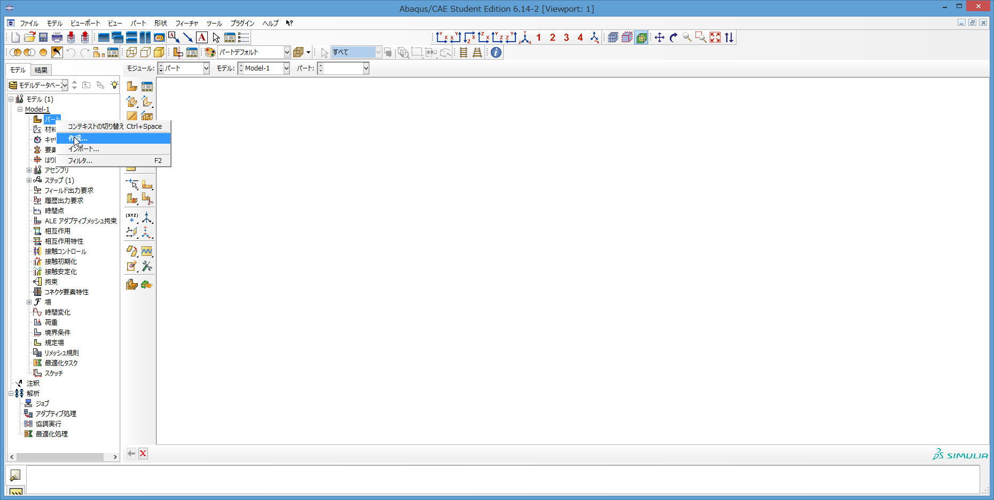This screenshot has width=994, height=500.
Task: Enable wireframe render style
Action: coord(131,52)
